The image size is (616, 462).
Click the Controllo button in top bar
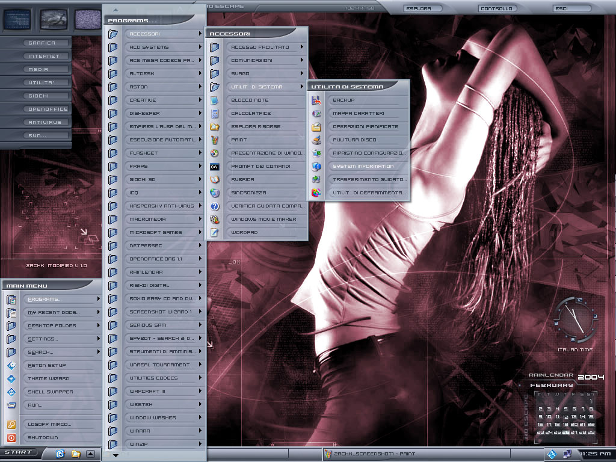click(496, 8)
